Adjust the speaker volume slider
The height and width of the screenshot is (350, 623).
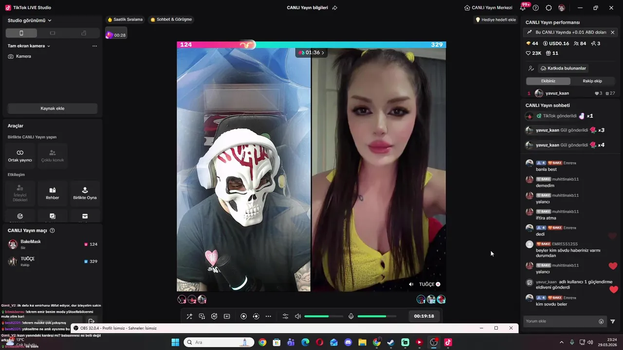pyautogui.click(x=324, y=316)
